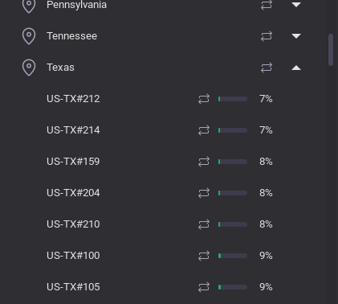Click the P2P icon beside US-TX#159

tap(204, 162)
